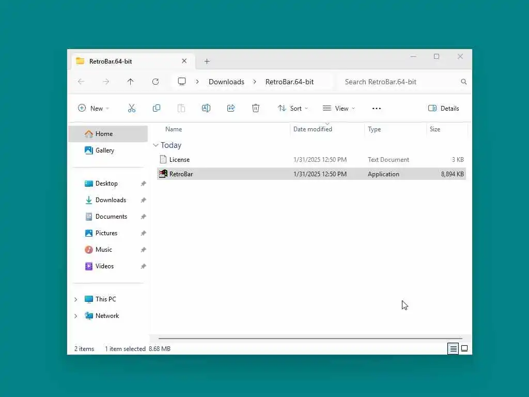Select the RetroBar file name
This screenshot has height=397, width=529.
coord(181,174)
